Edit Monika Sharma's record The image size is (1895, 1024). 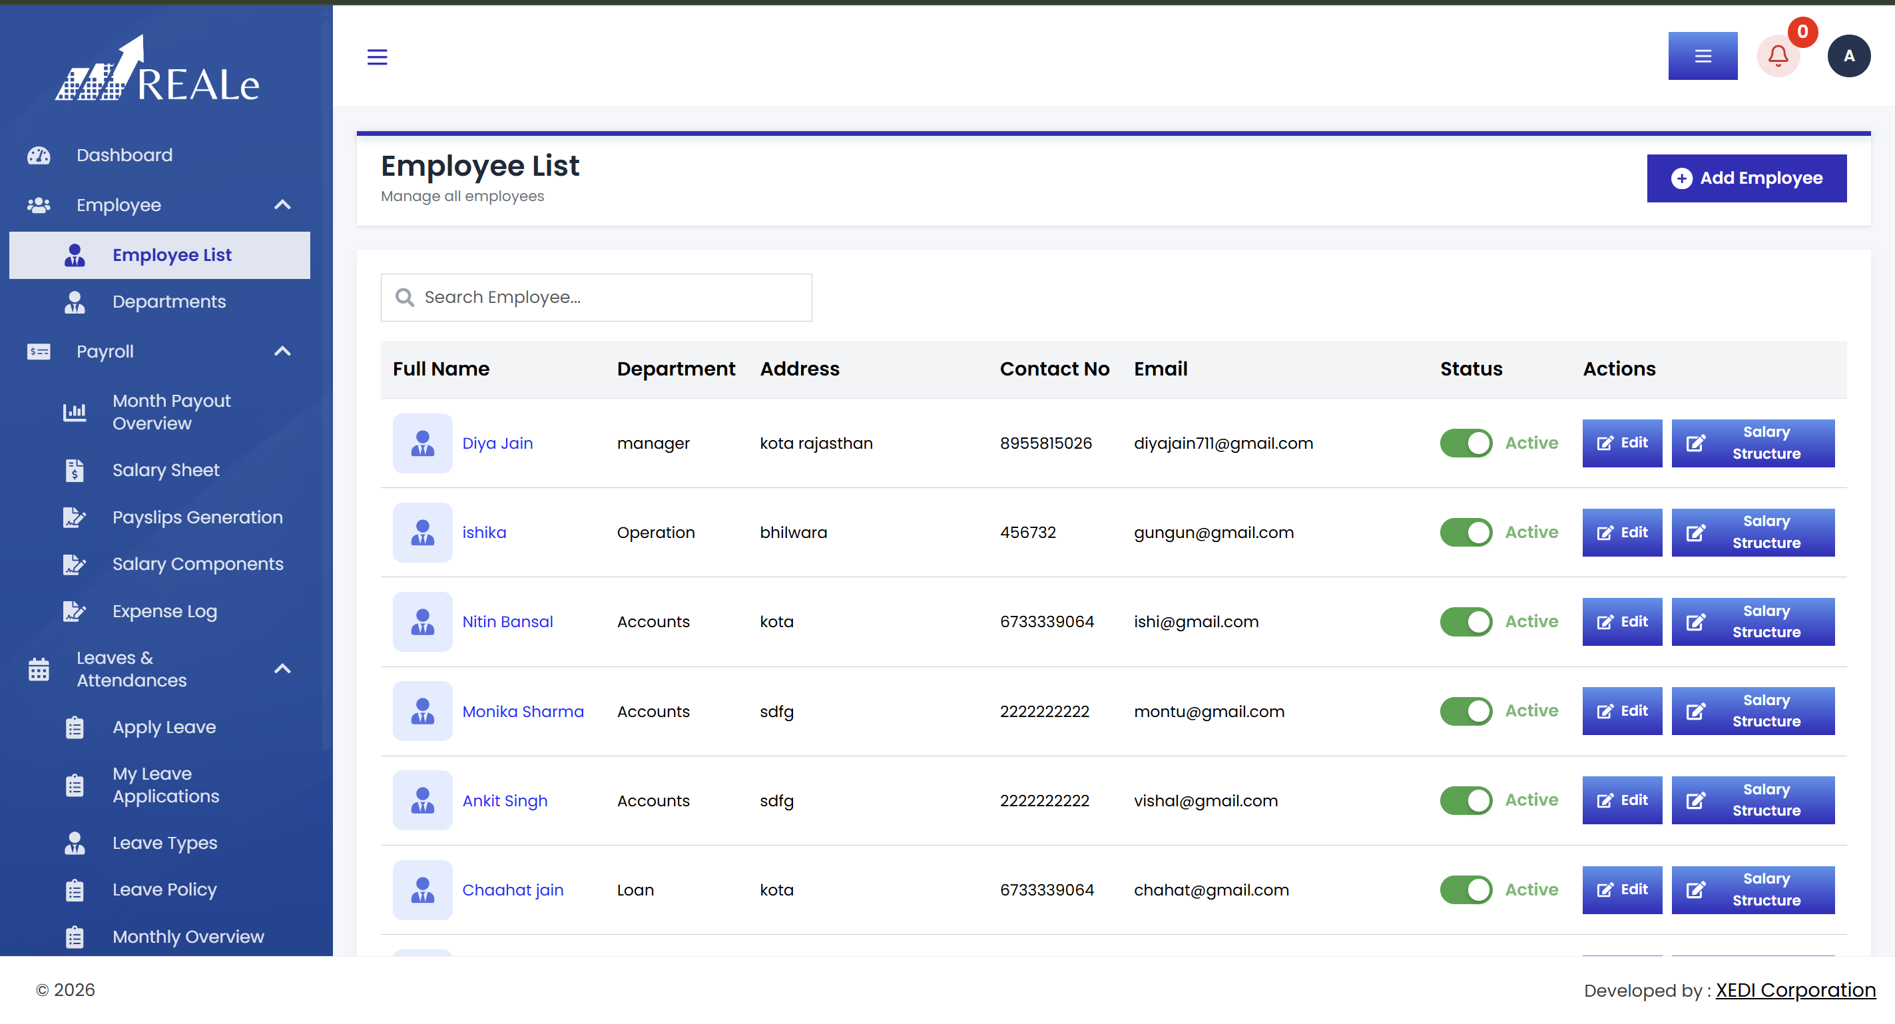(1621, 711)
